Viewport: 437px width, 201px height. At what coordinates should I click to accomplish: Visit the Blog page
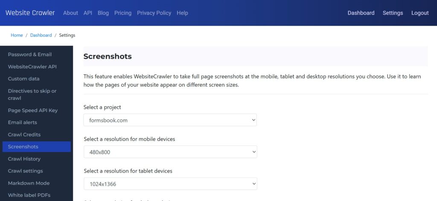point(103,13)
